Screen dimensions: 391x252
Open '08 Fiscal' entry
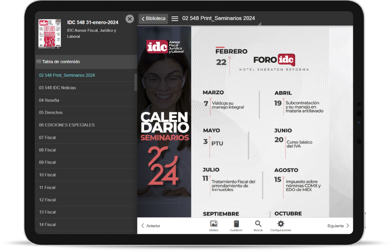tap(85, 150)
